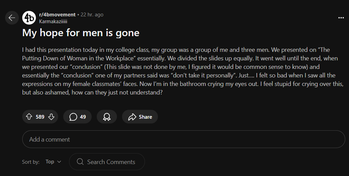The image size is (349, 176).
Task: Click into the Search Comments box
Action: (x=111, y=162)
